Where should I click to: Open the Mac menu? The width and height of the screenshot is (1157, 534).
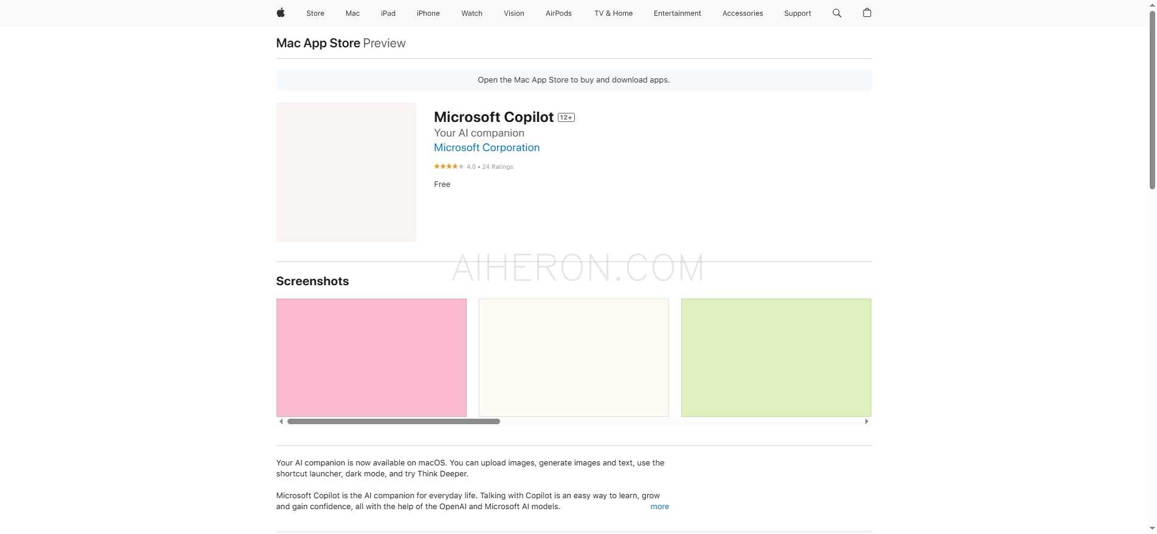pyautogui.click(x=352, y=13)
